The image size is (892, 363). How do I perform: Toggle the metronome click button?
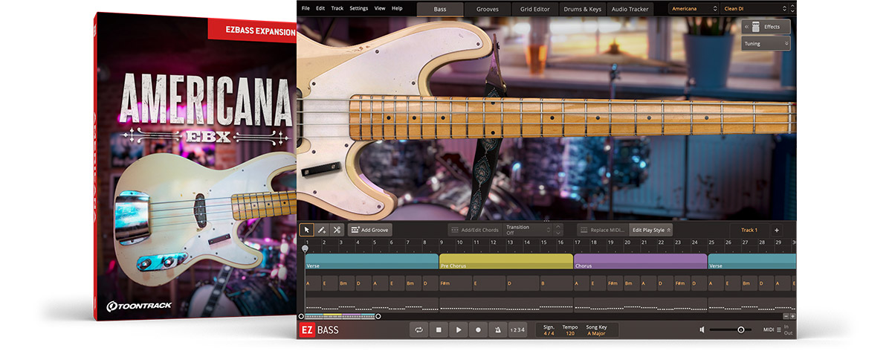497,330
